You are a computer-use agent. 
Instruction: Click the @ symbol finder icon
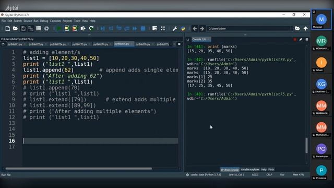46,28
